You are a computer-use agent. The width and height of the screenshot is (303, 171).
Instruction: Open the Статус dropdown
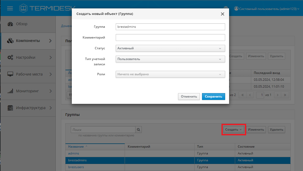tap(170, 48)
